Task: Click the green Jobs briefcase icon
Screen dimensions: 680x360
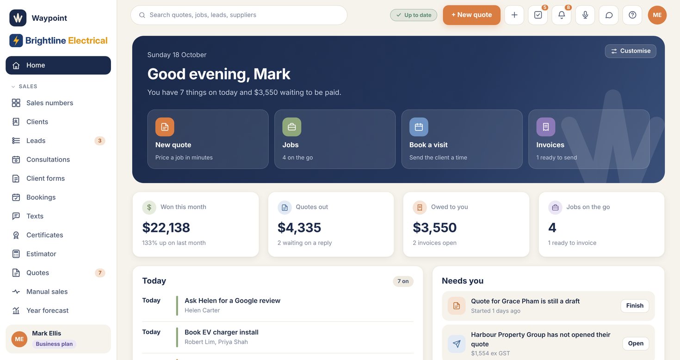Action: (292, 127)
